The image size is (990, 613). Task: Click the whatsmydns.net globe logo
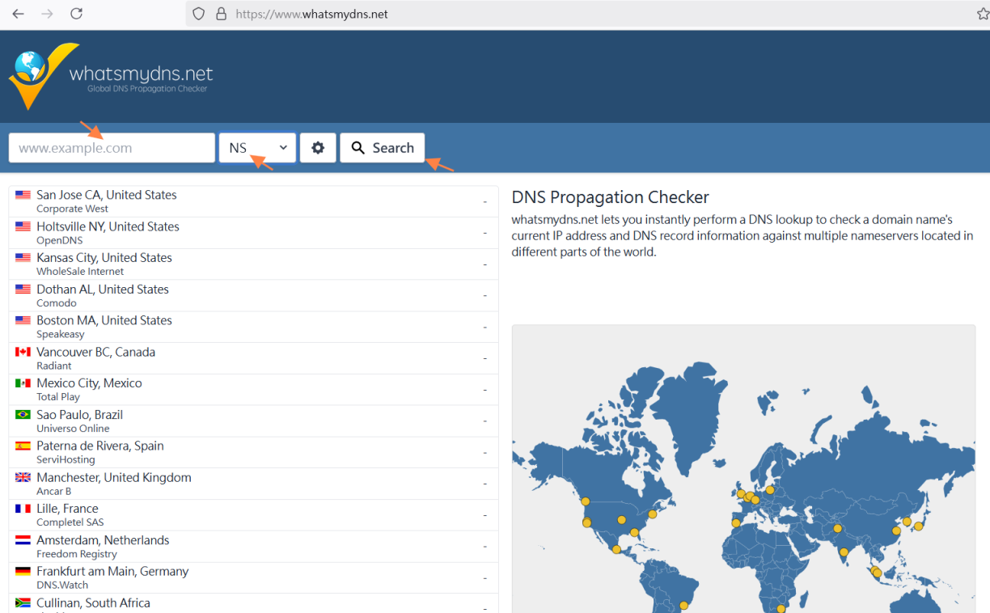[x=32, y=74]
